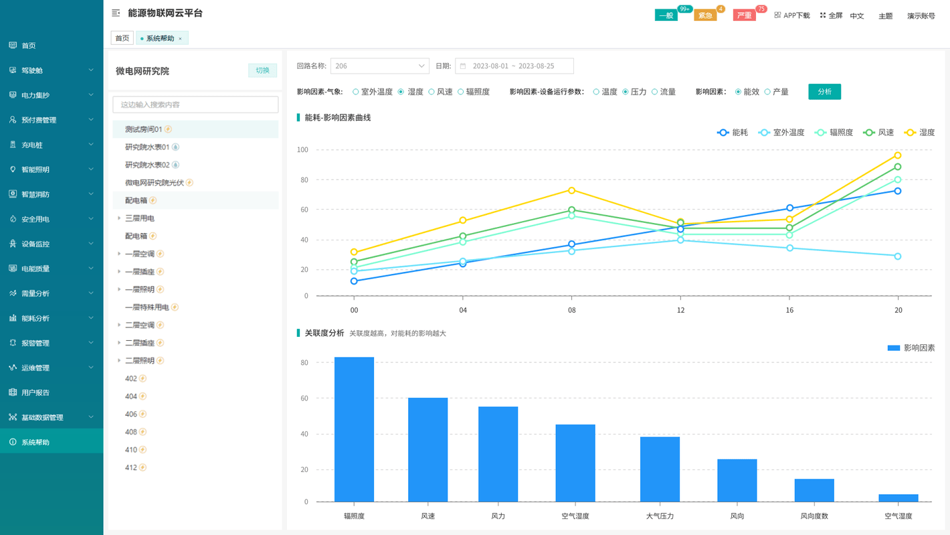Click the 能耗分析 bar chart icon
Image resolution: width=950 pixels, height=535 pixels.
13,318
